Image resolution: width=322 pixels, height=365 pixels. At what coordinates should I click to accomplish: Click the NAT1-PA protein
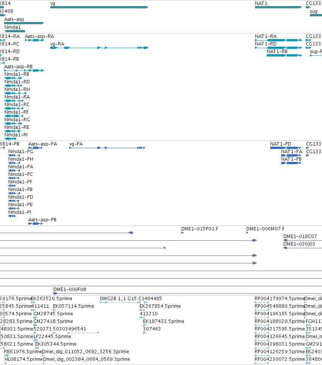291,155
